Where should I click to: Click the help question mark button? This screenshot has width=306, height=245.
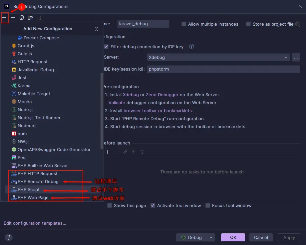pos(9,237)
